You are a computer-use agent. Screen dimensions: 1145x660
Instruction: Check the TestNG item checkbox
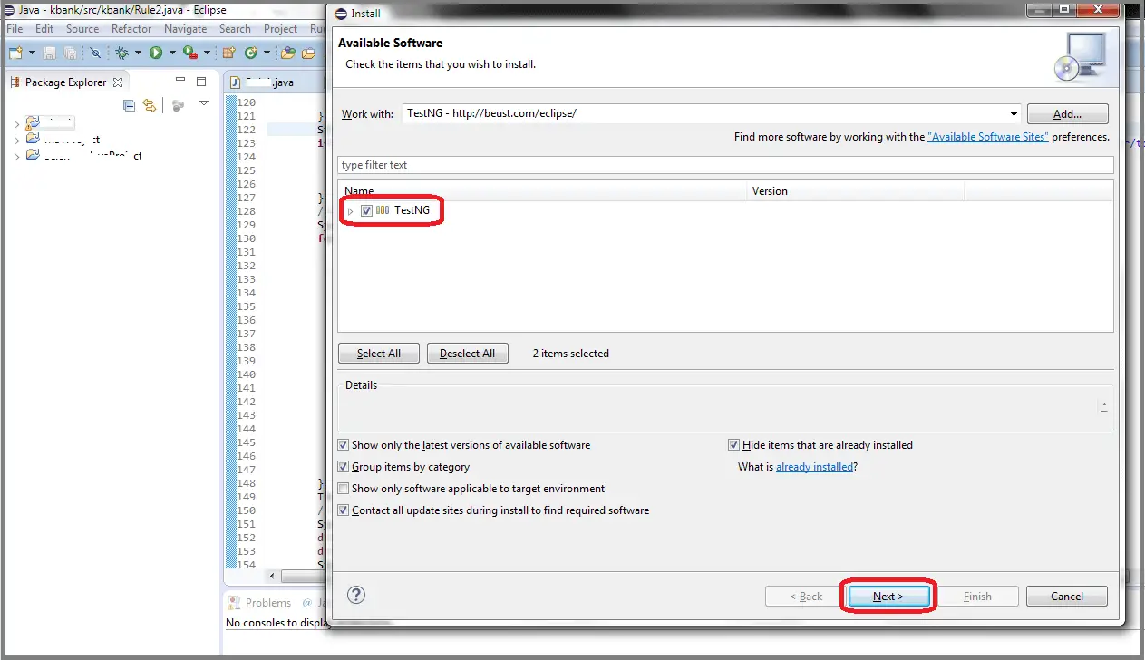tap(366, 210)
